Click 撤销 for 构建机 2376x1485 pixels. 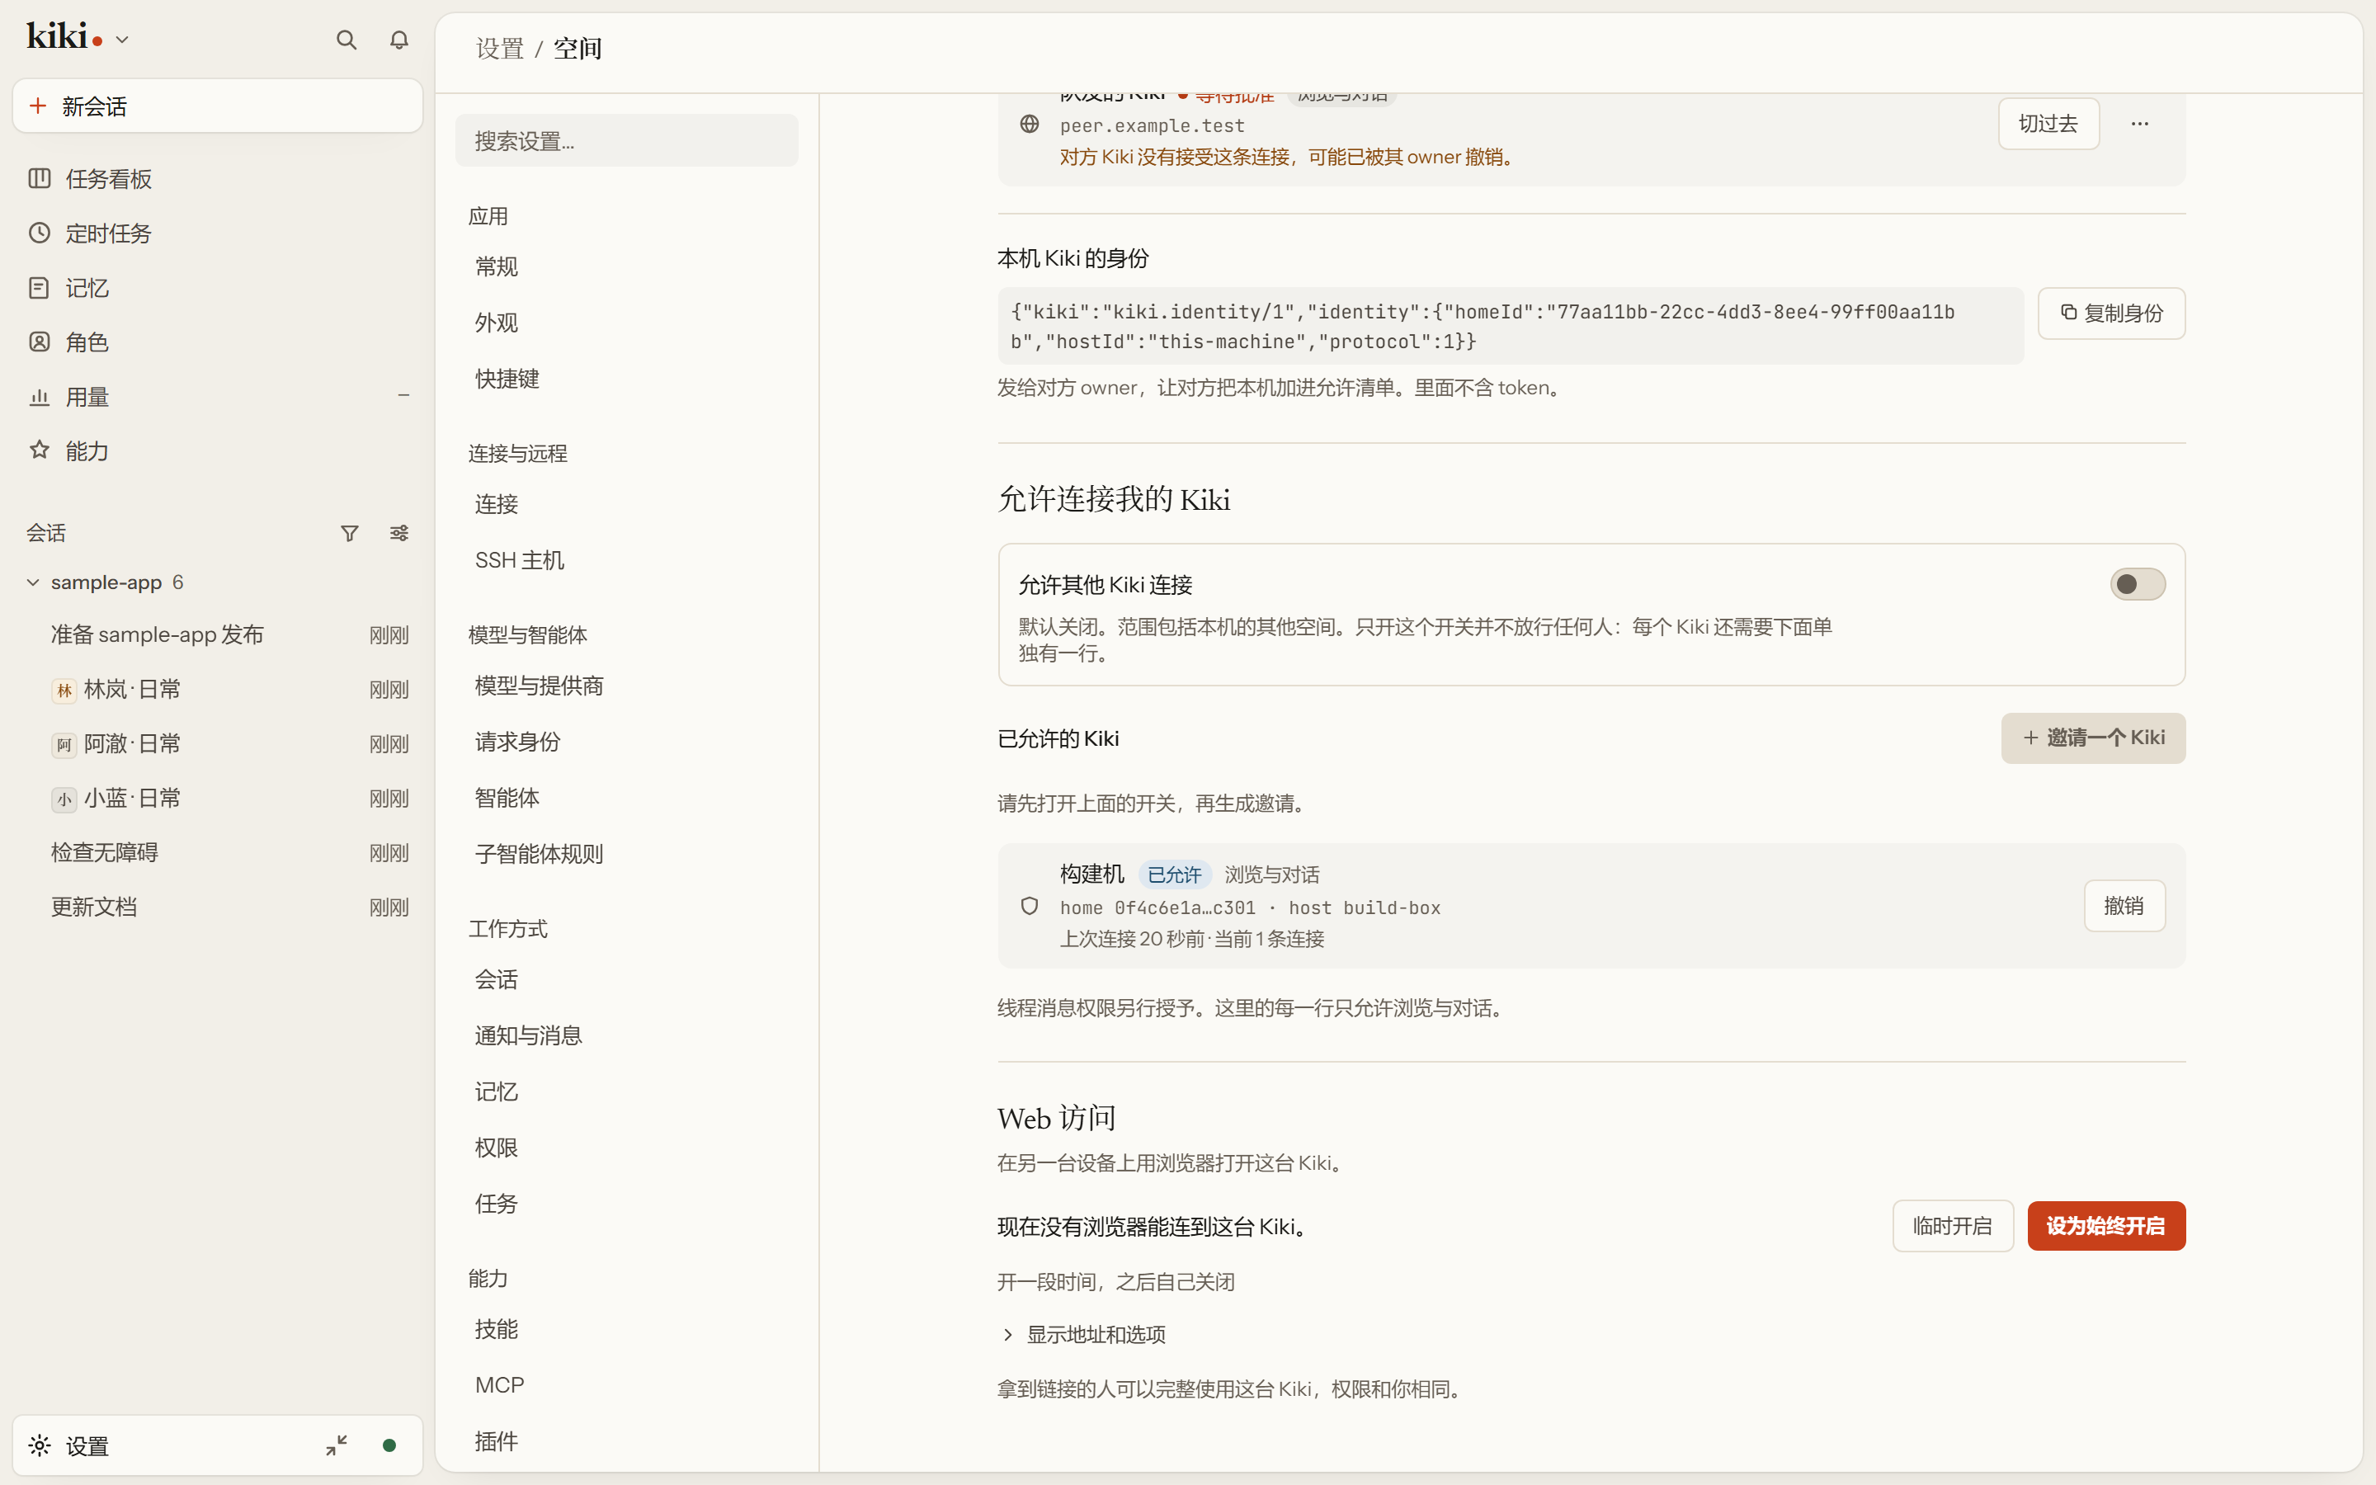pos(2124,906)
